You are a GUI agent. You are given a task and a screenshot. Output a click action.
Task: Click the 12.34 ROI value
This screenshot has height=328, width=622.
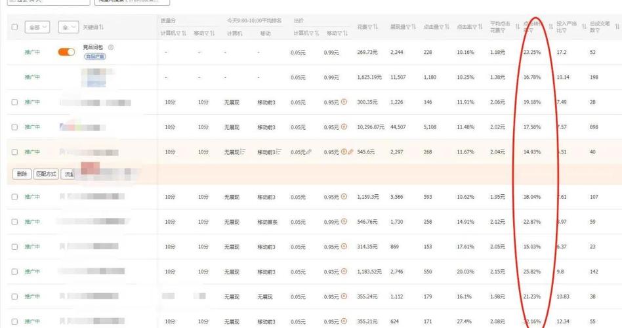563,321
